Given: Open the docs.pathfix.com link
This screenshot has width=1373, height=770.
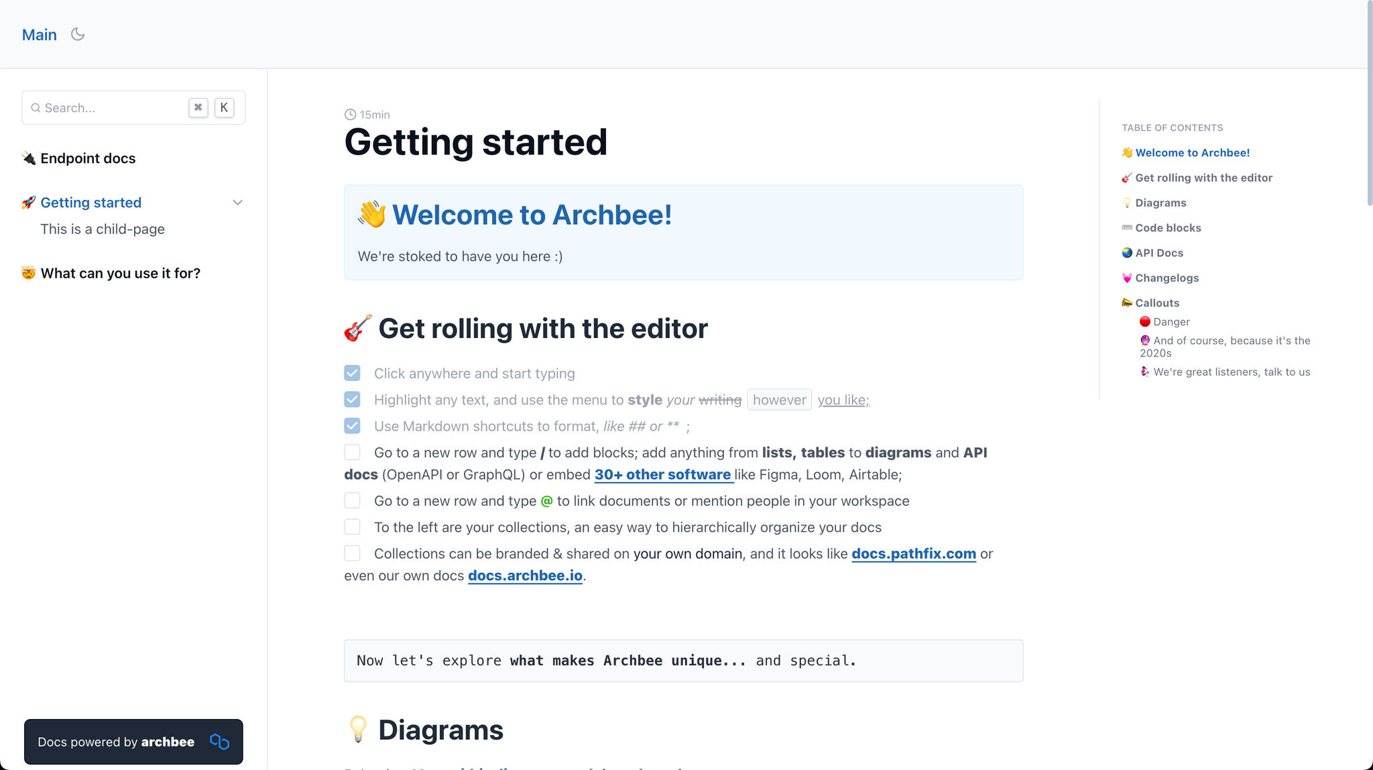Looking at the screenshot, I should tap(914, 554).
